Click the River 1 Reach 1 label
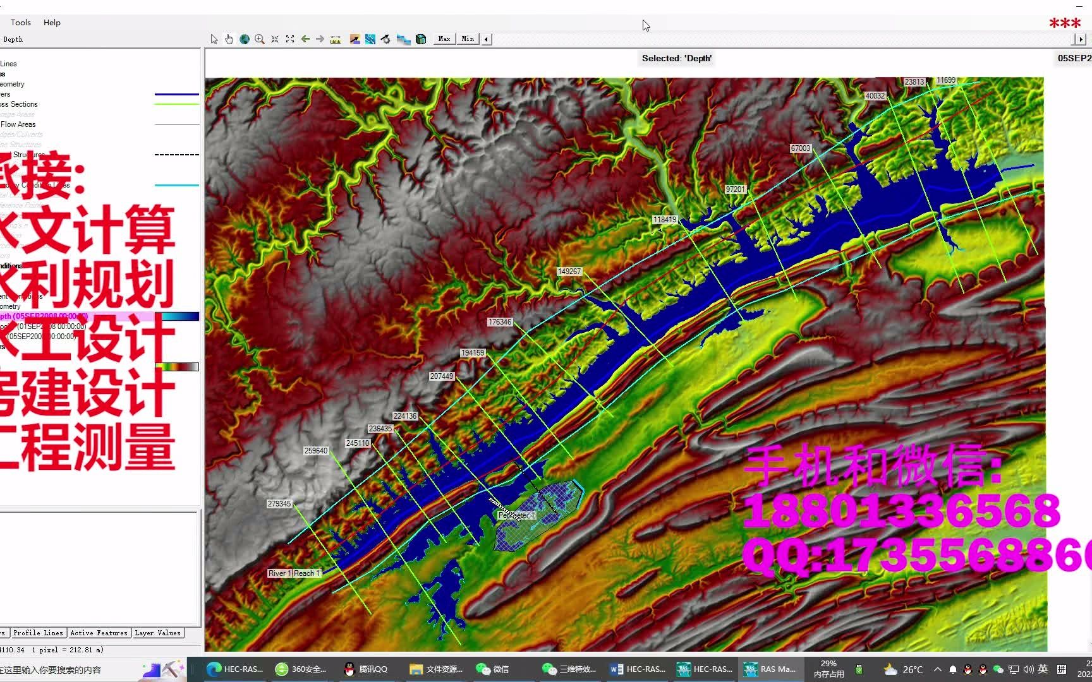This screenshot has height=682, width=1092. click(x=294, y=573)
